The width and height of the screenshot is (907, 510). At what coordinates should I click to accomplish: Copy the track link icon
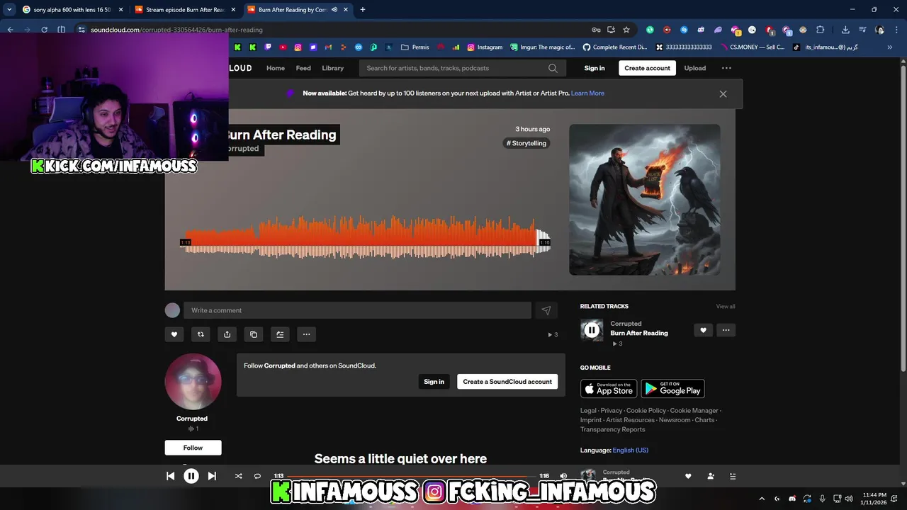point(254,334)
